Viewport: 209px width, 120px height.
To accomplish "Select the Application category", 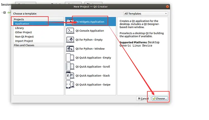I will (38, 24).
